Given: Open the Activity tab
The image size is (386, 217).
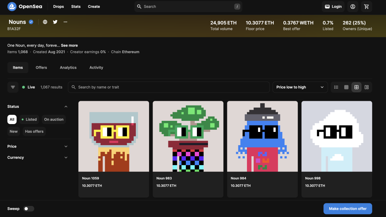Looking at the screenshot, I should pyautogui.click(x=96, y=68).
